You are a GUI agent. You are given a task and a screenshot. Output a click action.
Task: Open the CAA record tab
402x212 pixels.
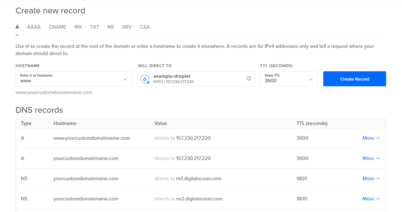click(x=145, y=27)
